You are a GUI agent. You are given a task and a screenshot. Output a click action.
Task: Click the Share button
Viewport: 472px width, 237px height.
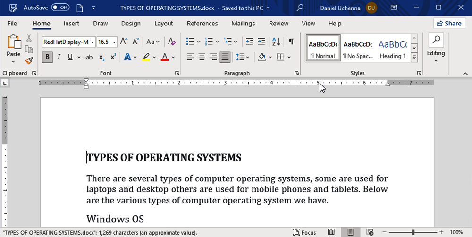(x=449, y=24)
